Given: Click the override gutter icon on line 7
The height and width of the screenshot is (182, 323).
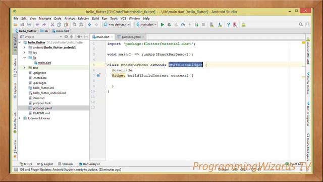Looking at the screenshot, I should click(99, 75).
